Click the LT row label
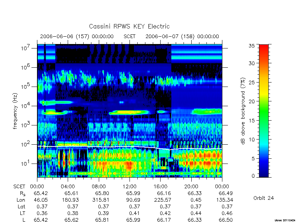This screenshot has height=222, width=296. pos(23,213)
